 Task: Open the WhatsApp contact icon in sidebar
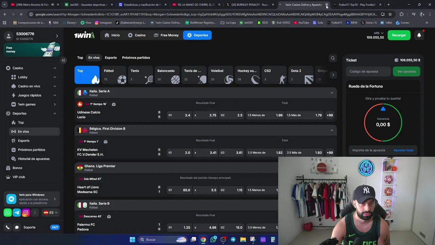click(8, 213)
